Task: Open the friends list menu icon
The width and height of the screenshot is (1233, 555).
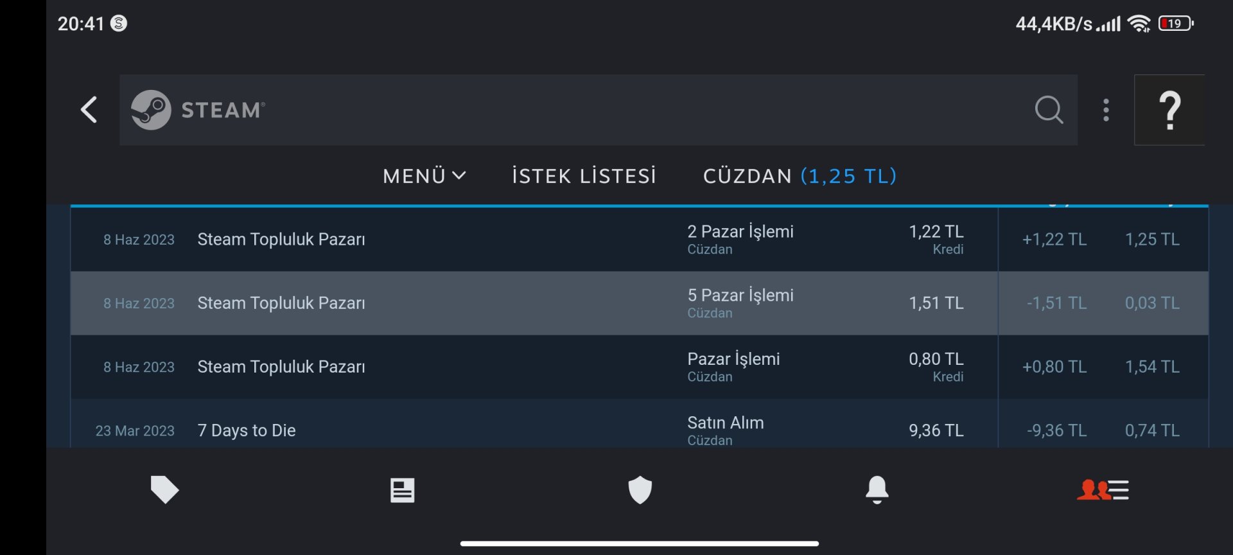Action: (x=1103, y=490)
